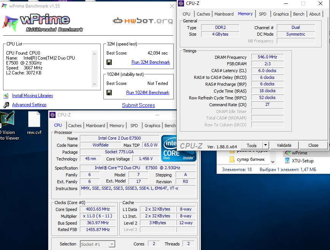Click the Bus Speed 363.97 MHz value
This screenshot has width=330, height=250.
pyautogui.click(x=98, y=223)
